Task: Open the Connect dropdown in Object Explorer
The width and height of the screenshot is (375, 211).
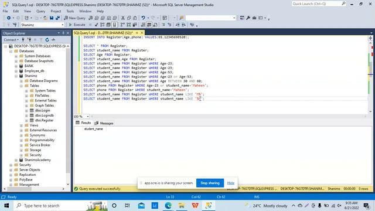Action: (11, 40)
